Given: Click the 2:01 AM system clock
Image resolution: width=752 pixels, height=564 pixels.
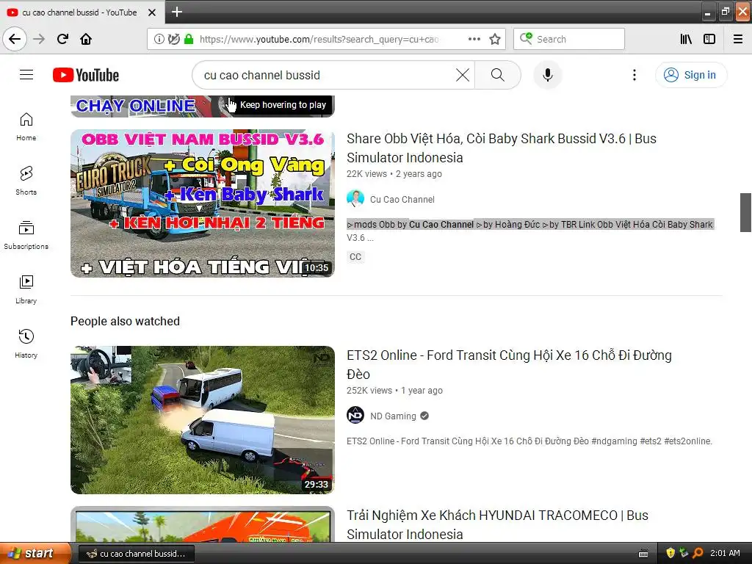Looking at the screenshot, I should pos(725,554).
